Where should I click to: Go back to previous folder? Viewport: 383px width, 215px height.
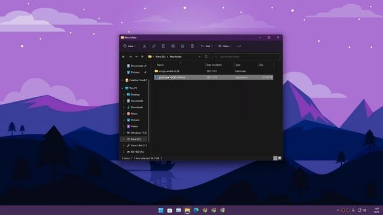(x=123, y=57)
